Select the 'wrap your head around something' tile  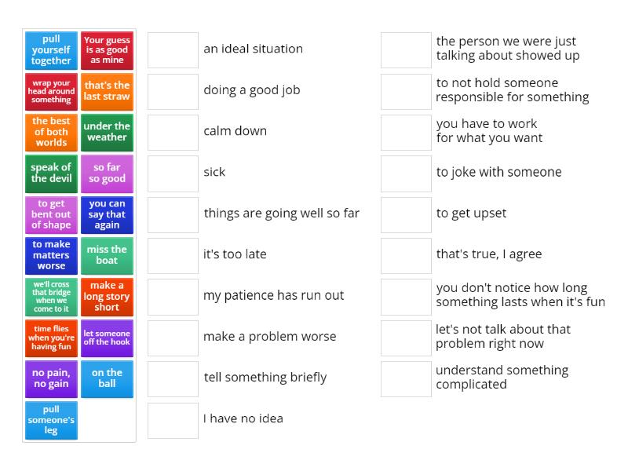click(x=50, y=91)
